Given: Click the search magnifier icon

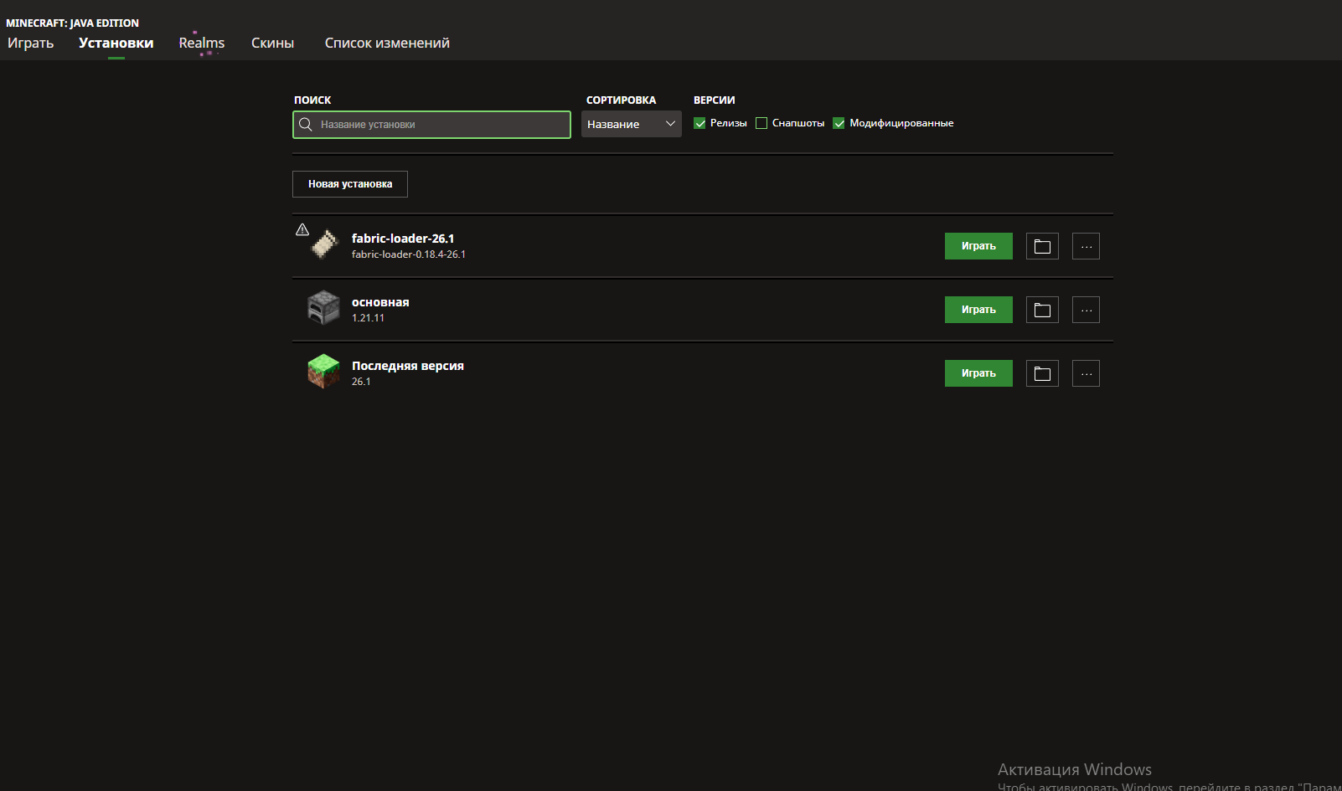Looking at the screenshot, I should click(306, 125).
